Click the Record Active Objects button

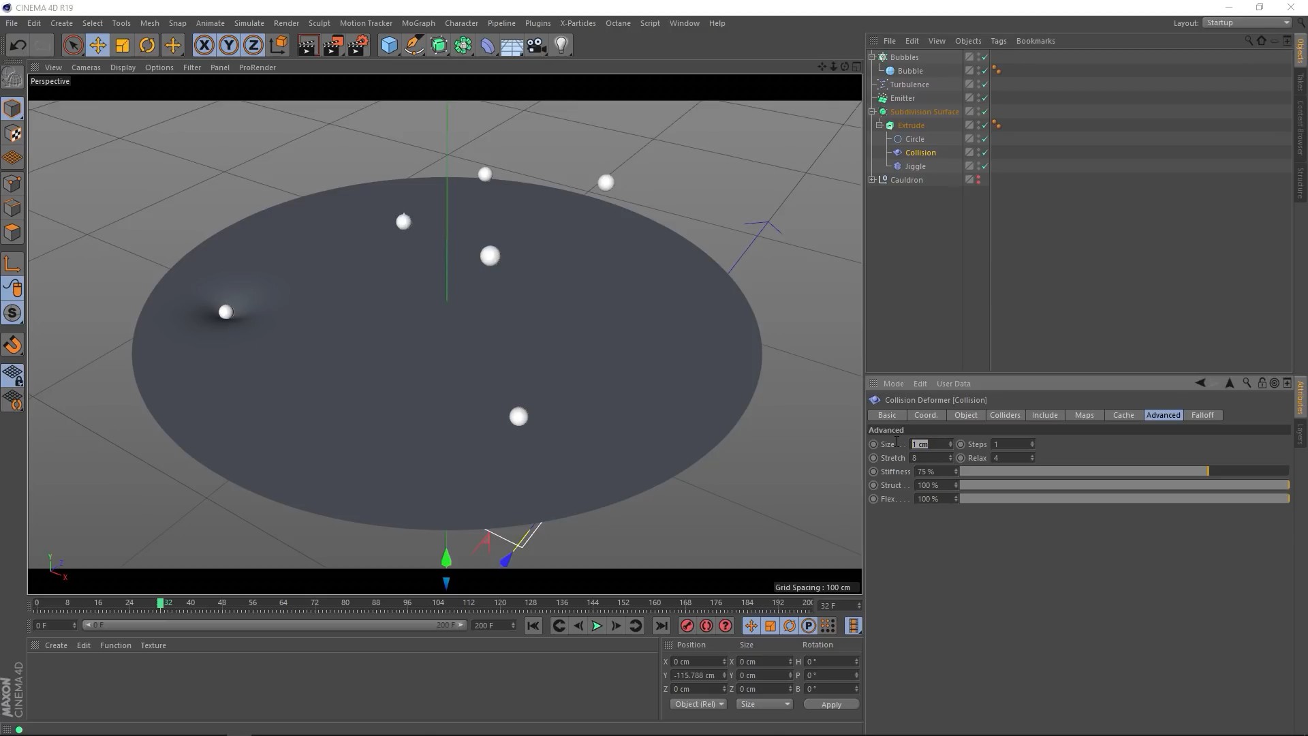[x=687, y=626]
